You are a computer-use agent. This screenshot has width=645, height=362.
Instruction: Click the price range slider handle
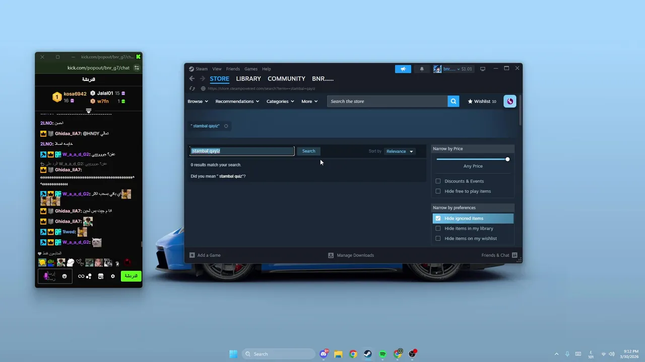click(x=507, y=159)
